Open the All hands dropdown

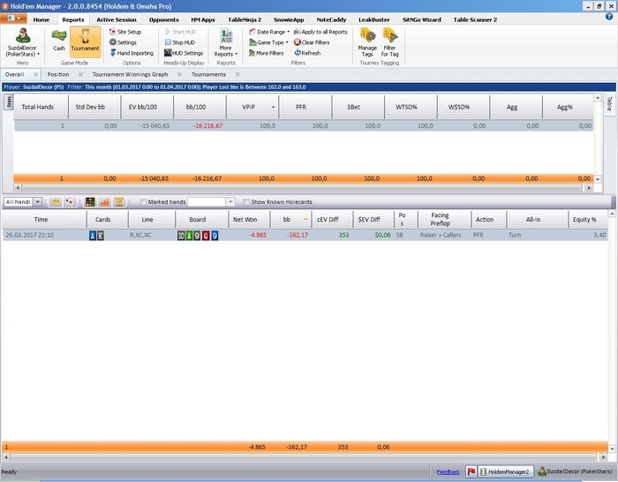(x=37, y=202)
